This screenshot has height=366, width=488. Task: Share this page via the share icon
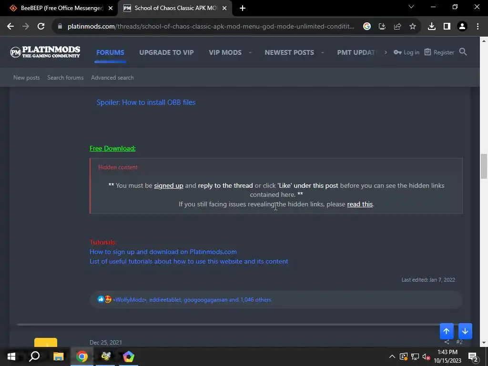[397, 27]
